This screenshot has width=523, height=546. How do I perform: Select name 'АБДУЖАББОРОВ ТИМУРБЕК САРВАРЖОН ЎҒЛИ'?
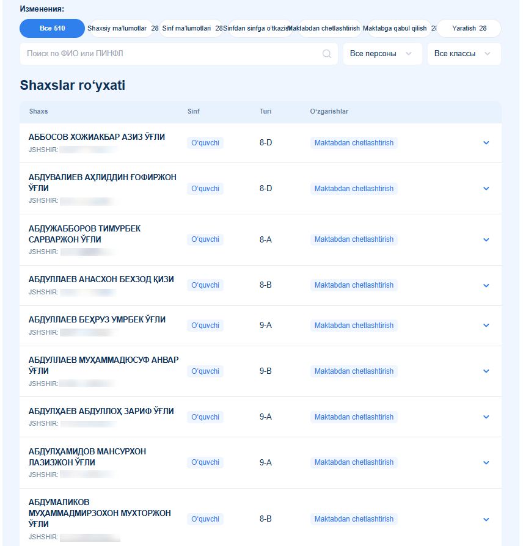[84, 234]
